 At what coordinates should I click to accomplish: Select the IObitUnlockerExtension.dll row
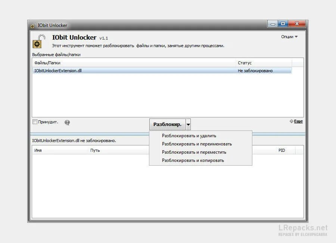162,71
